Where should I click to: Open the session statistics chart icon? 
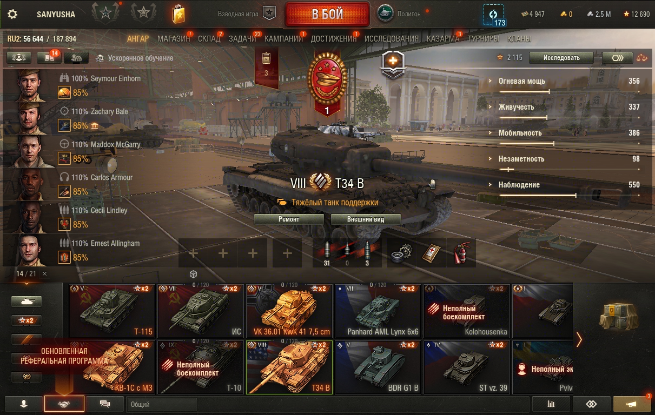pos(551,404)
